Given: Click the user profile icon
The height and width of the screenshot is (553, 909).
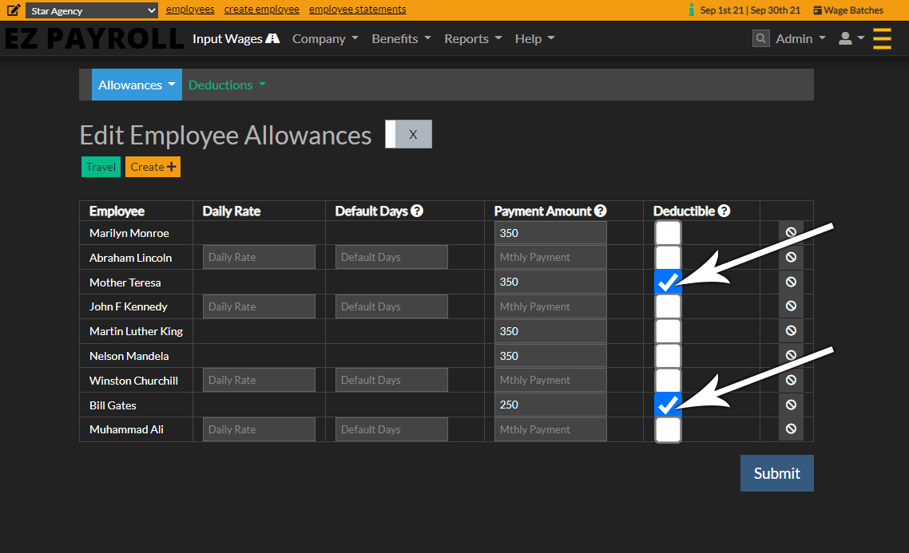Looking at the screenshot, I should (845, 38).
